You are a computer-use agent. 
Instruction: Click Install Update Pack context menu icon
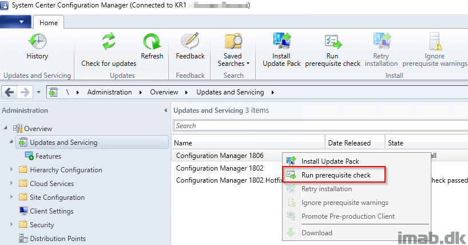tap(291, 161)
